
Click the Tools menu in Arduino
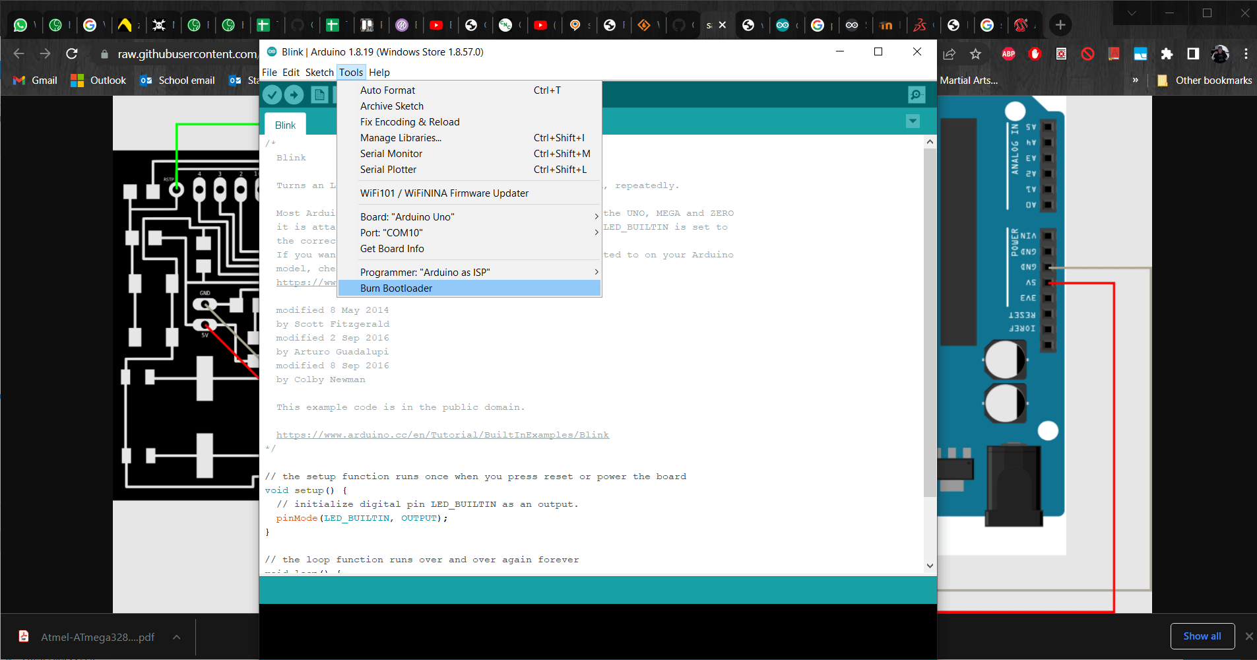click(351, 73)
